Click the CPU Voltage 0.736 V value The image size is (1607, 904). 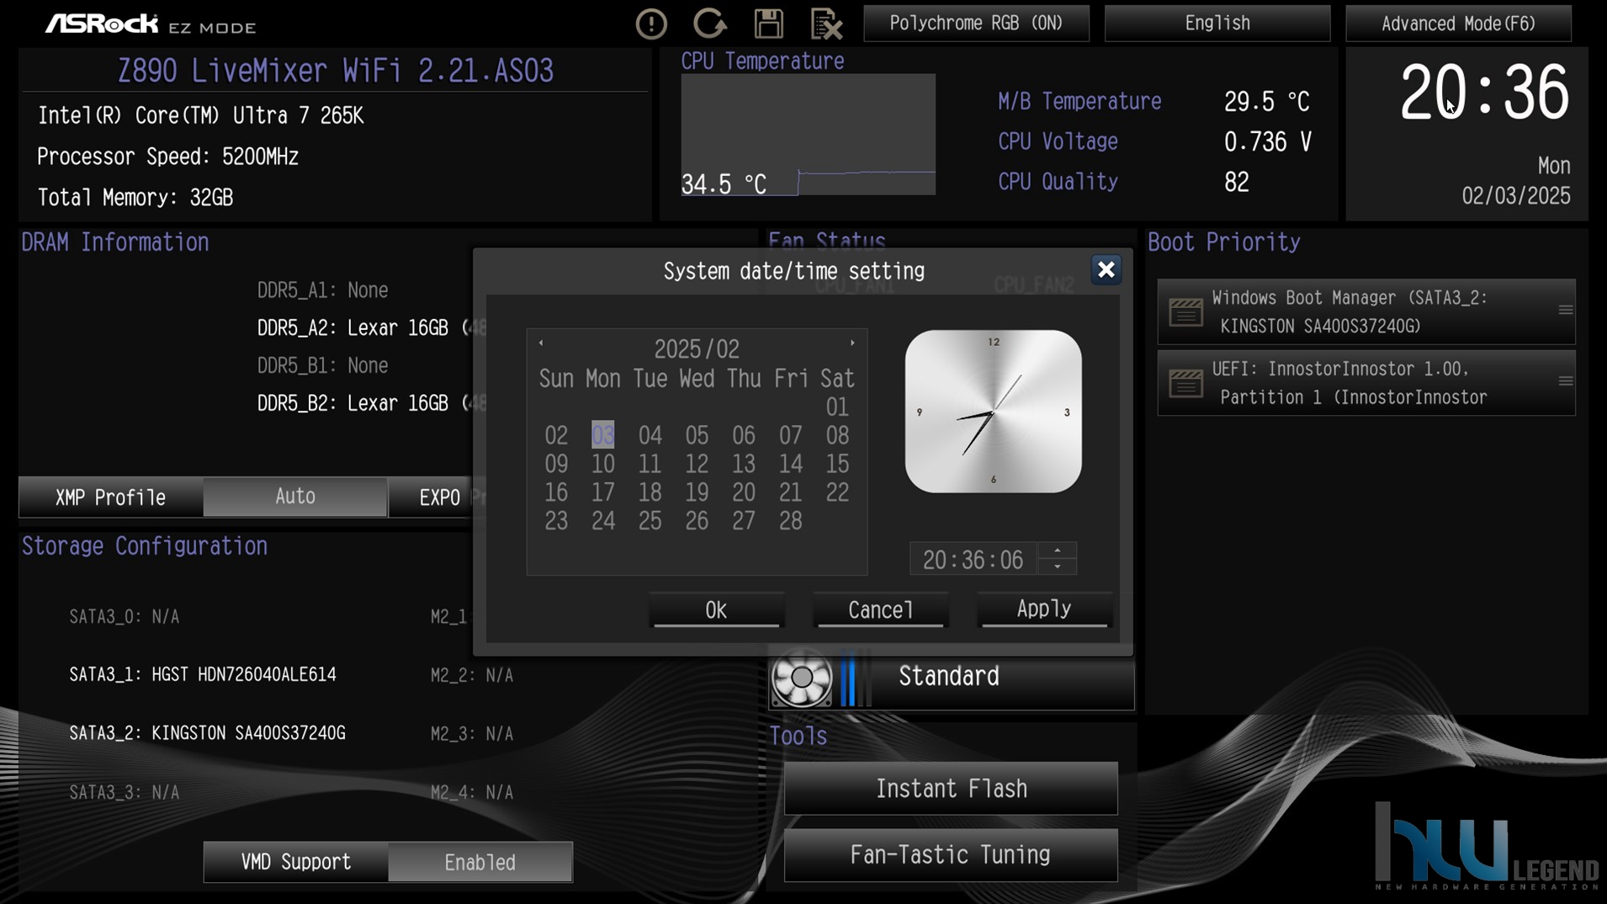click(x=1267, y=141)
